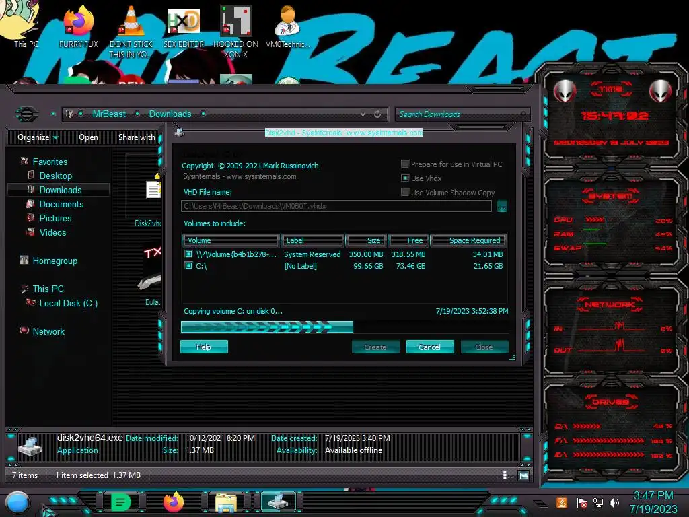Switch Explorer to large icons view via status bar
The height and width of the screenshot is (517, 689).
523,475
